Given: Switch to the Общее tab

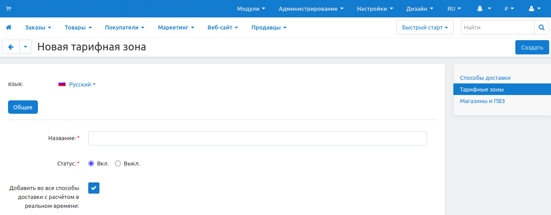Looking at the screenshot, I should coord(23,107).
